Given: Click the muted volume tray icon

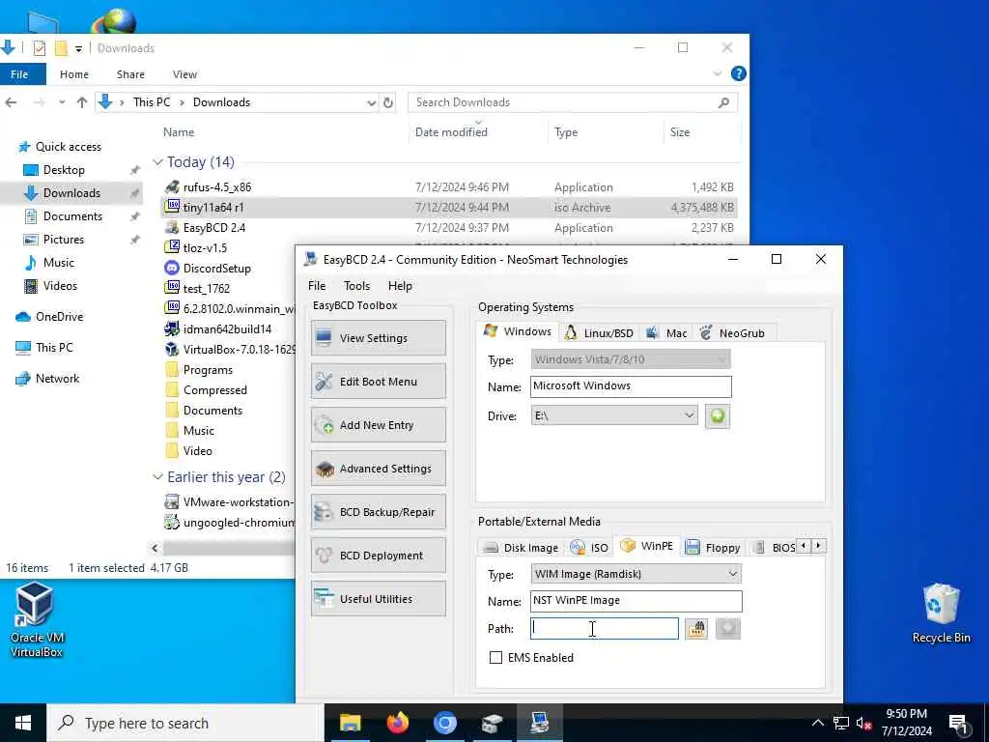Looking at the screenshot, I should coord(863,723).
